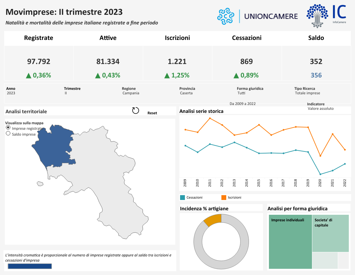
Task: Click the orange artisan segment of the donut chart
Action: pos(213,220)
